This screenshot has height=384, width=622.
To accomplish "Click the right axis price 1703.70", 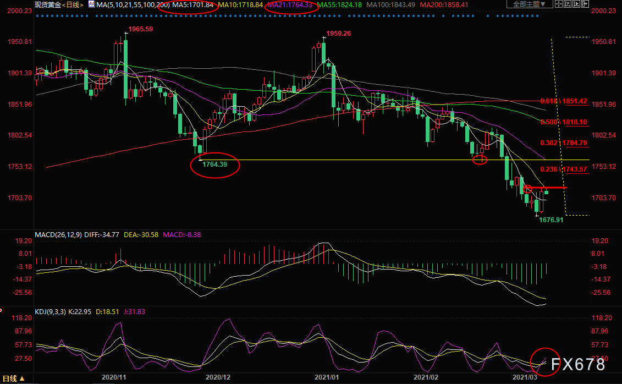I will pyautogui.click(x=604, y=198).
